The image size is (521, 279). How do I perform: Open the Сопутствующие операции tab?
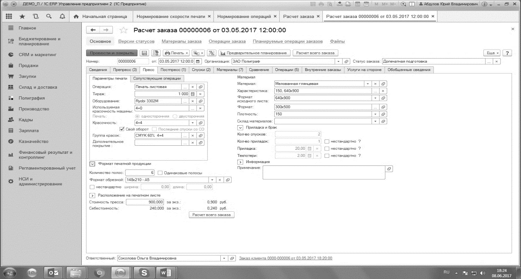tap(157, 78)
